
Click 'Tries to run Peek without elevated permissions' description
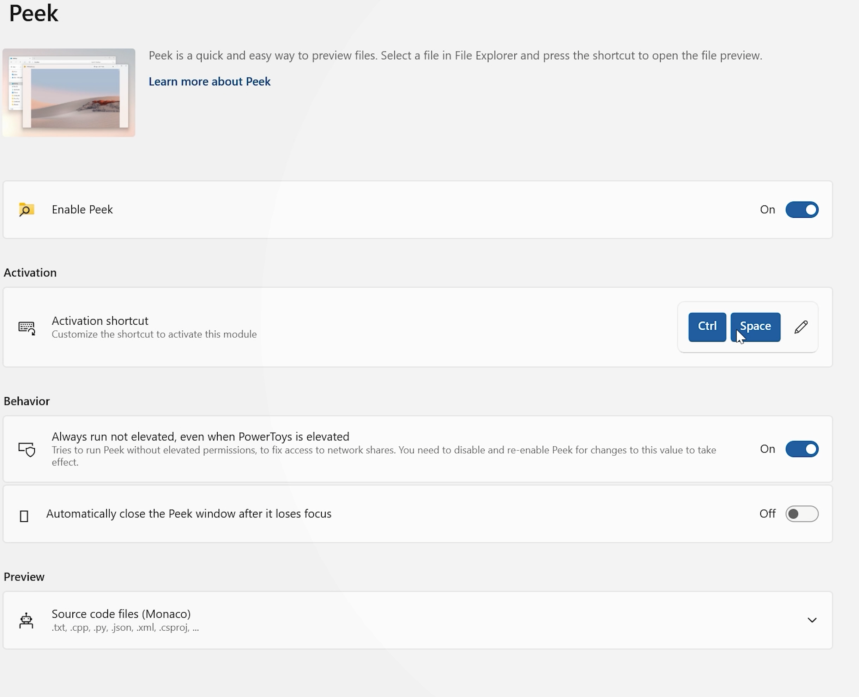click(384, 456)
